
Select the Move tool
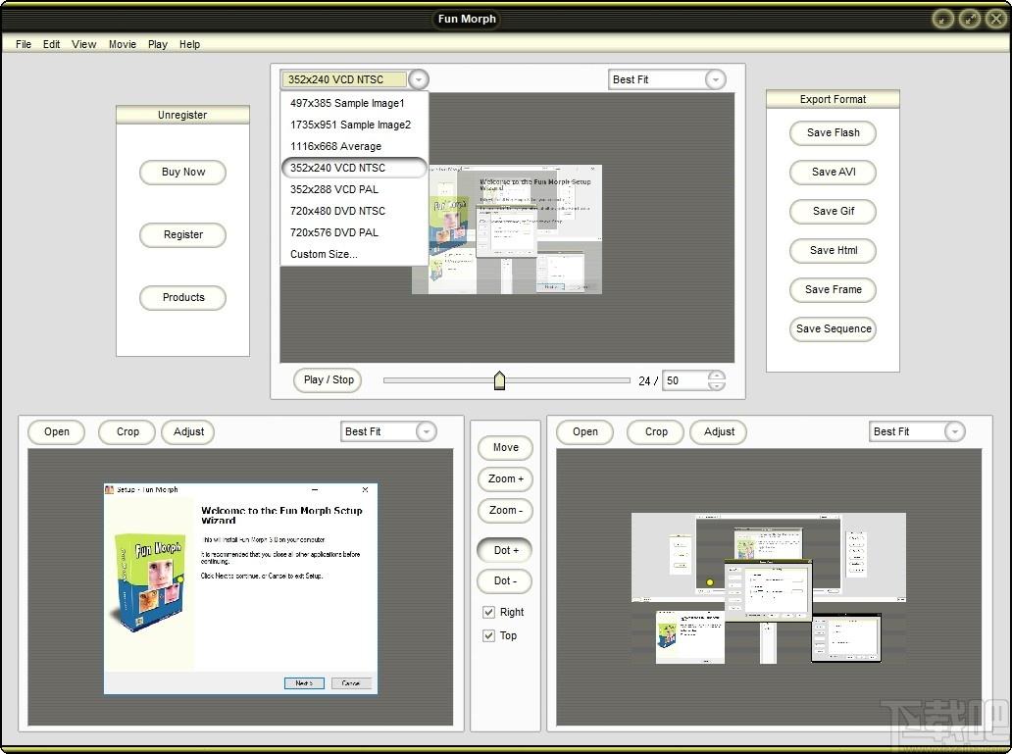(505, 447)
